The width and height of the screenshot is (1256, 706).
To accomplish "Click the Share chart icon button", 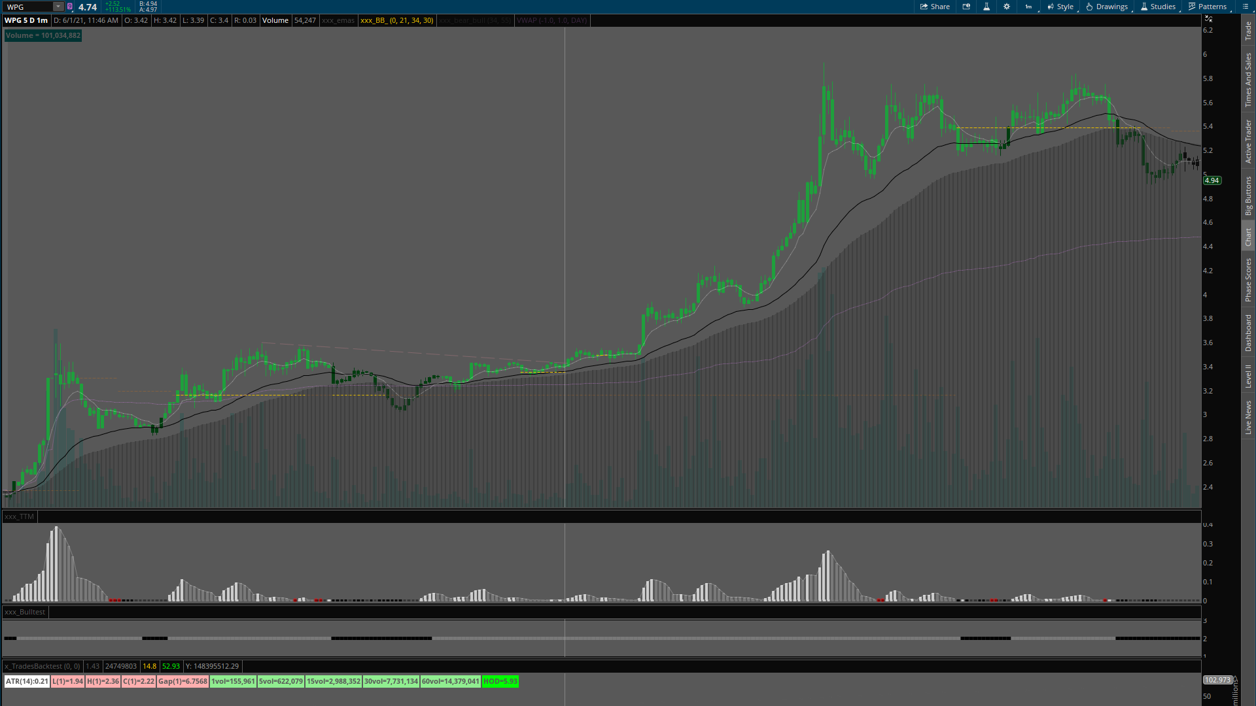I will 935,7.
